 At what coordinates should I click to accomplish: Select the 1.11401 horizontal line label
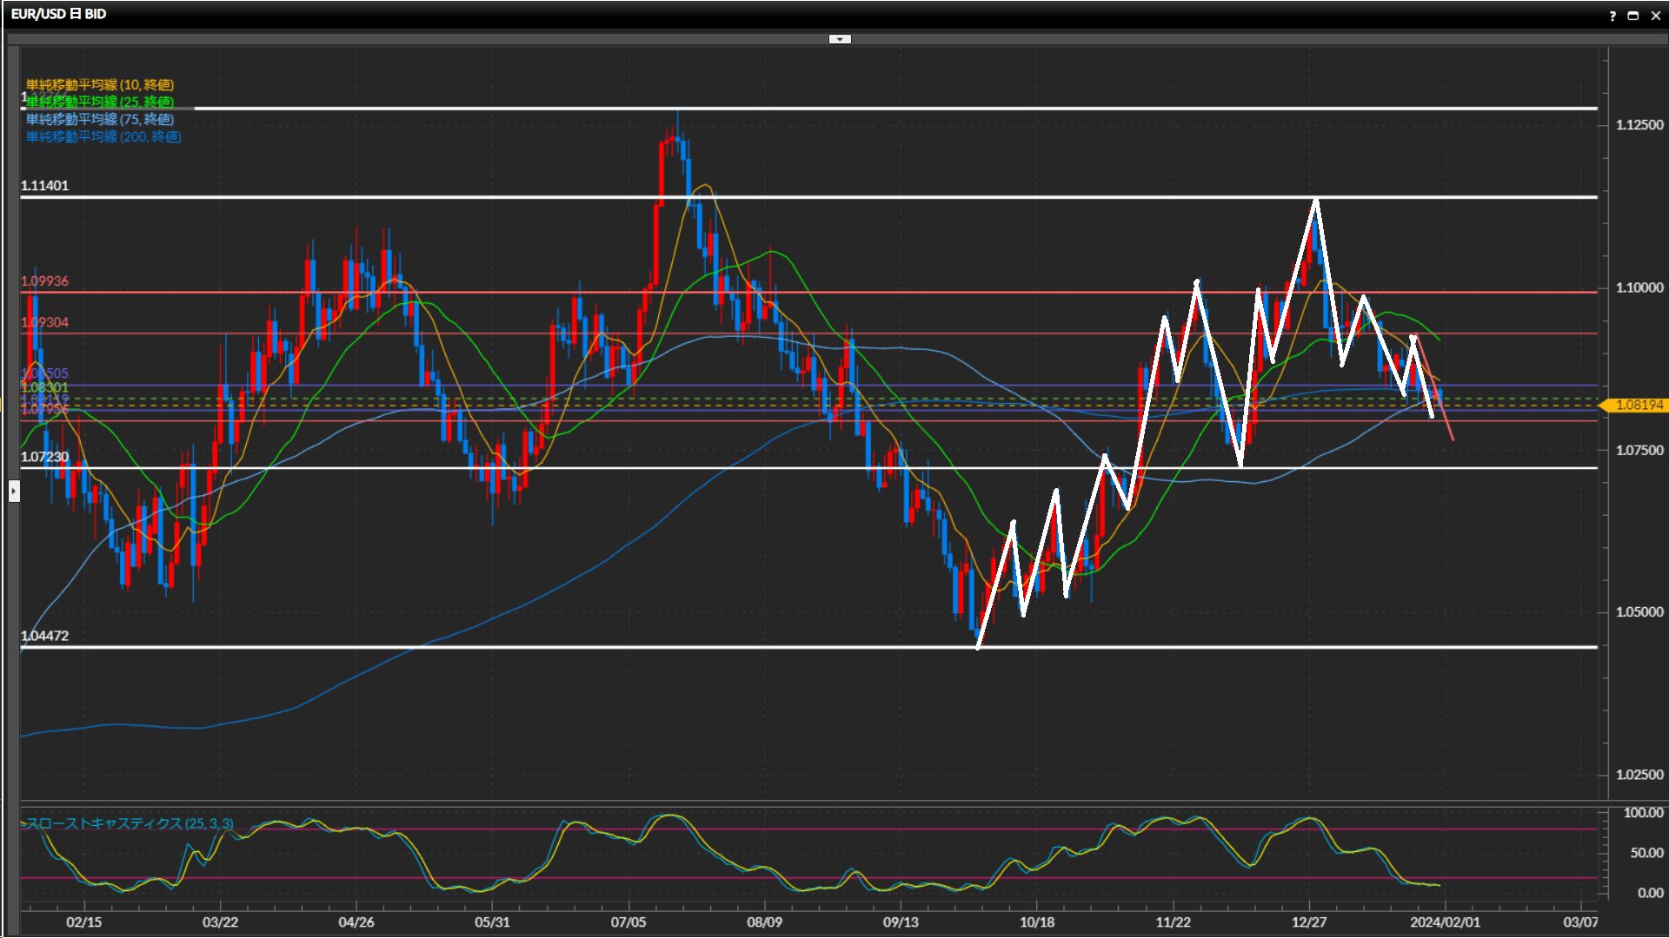pyautogui.click(x=45, y=186)
